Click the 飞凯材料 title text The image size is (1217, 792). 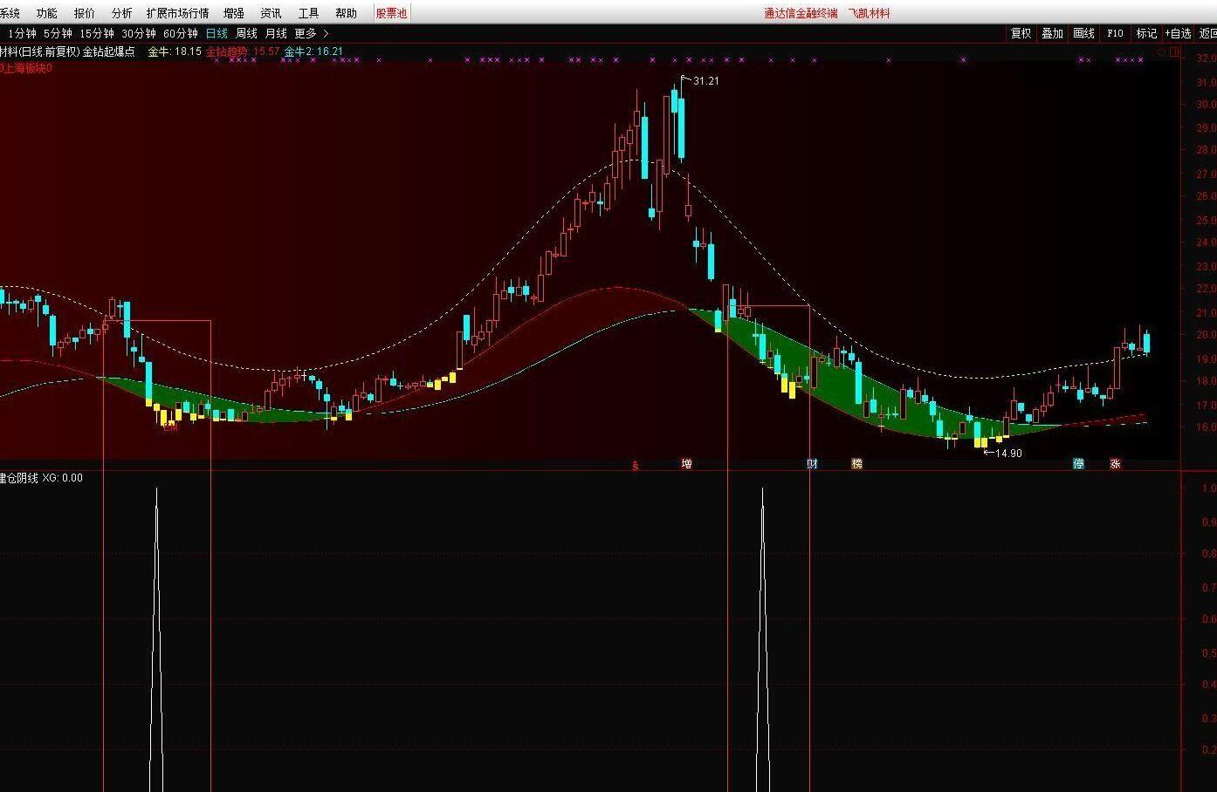(869, 13)
